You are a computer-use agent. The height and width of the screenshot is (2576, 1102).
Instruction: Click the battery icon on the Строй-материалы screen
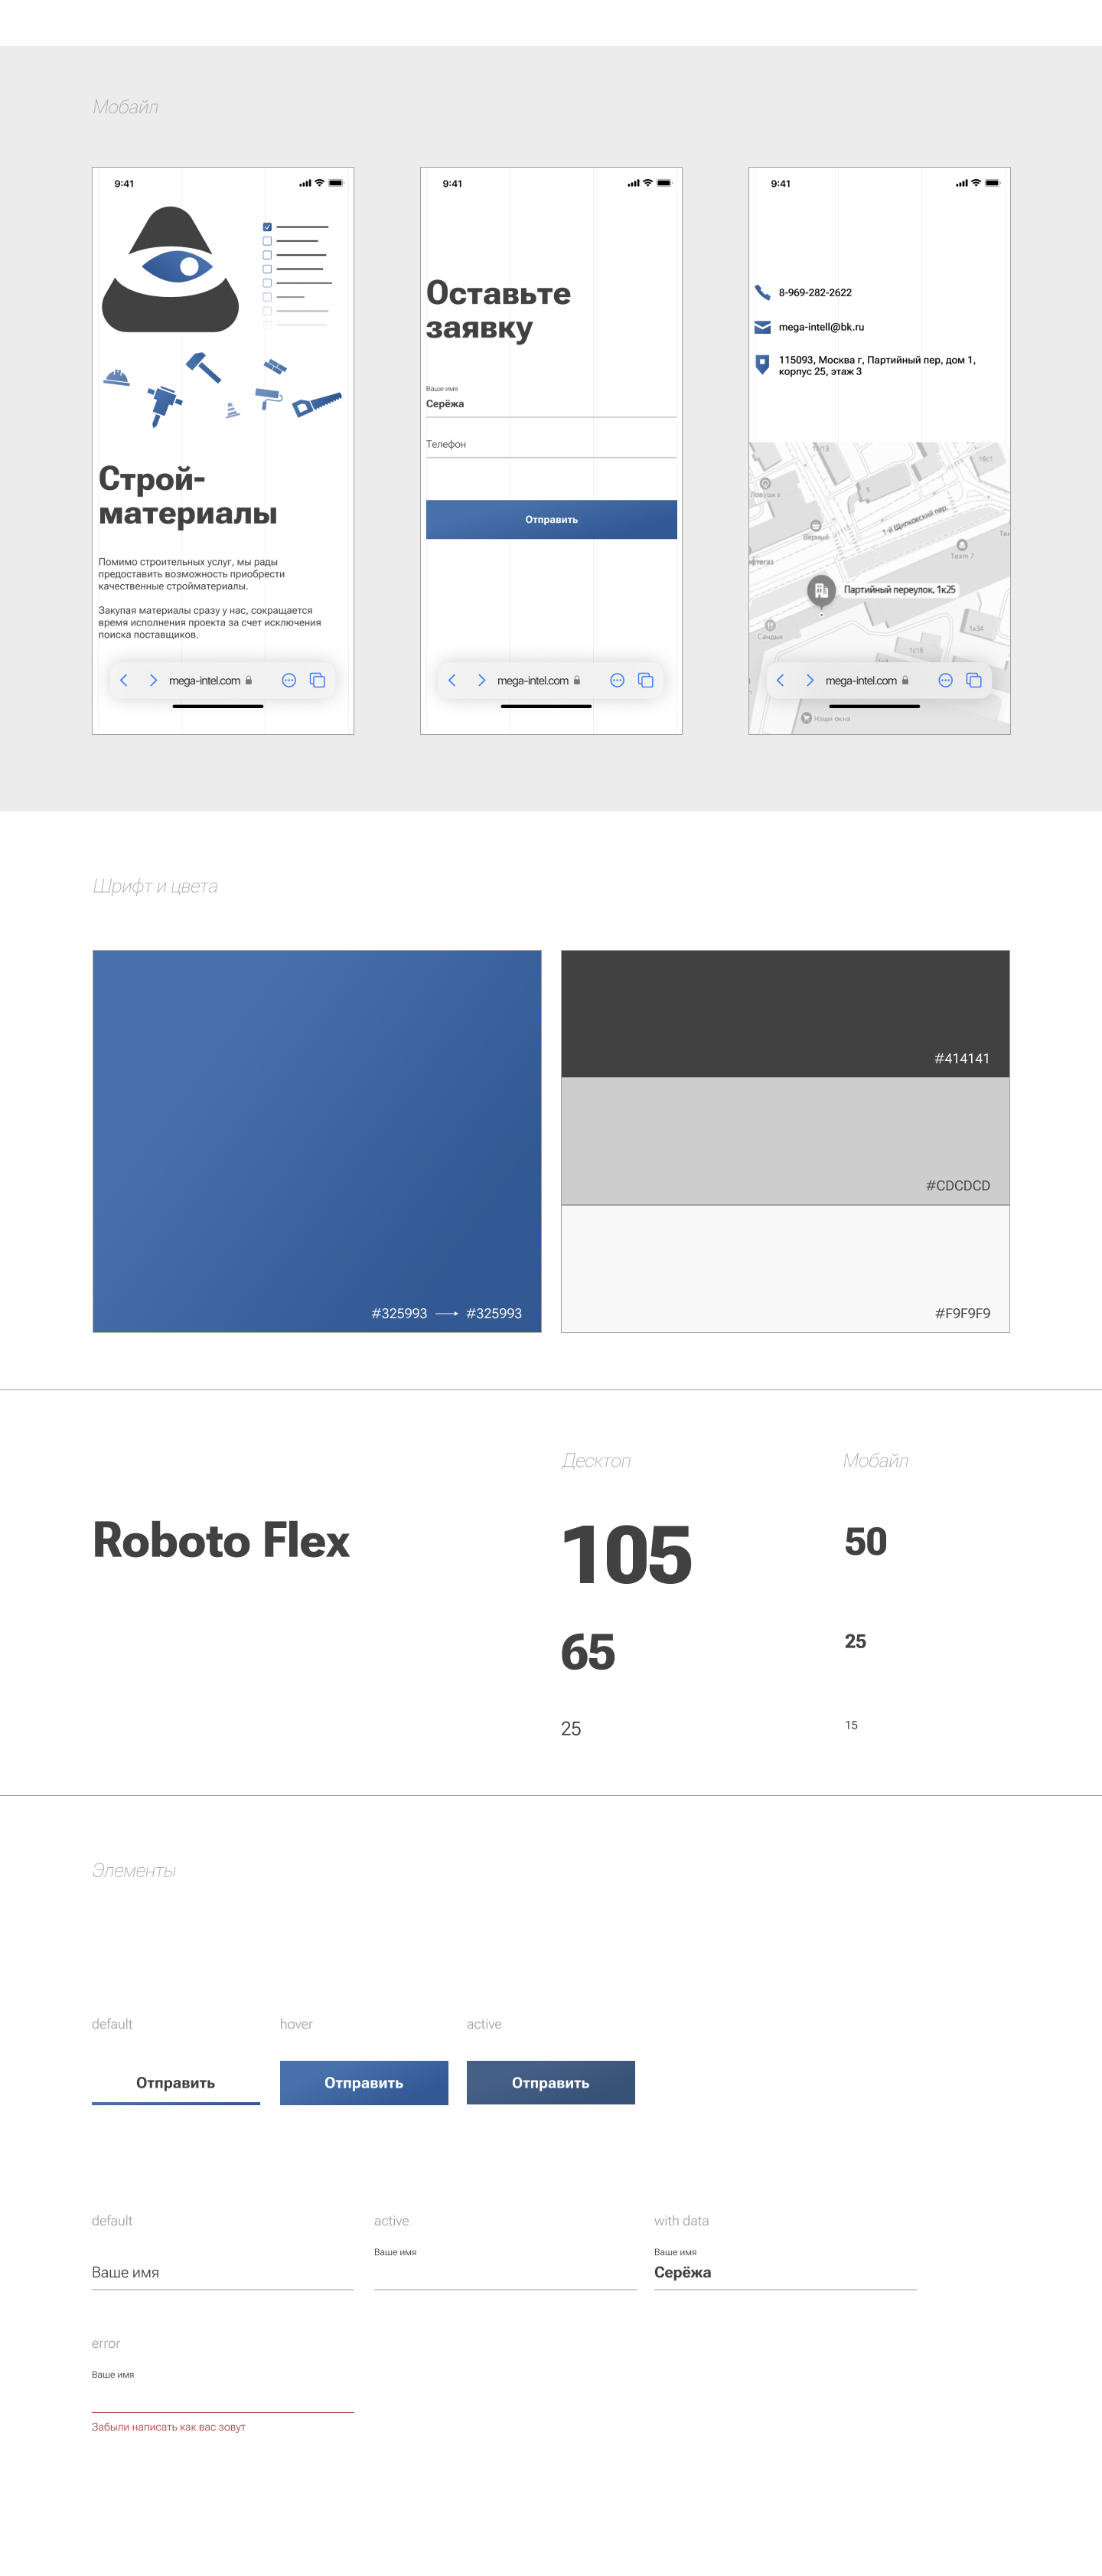pyautogui.click(x=336, y=183)
